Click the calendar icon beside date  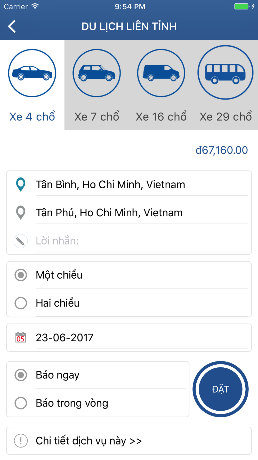click(21, 337)
